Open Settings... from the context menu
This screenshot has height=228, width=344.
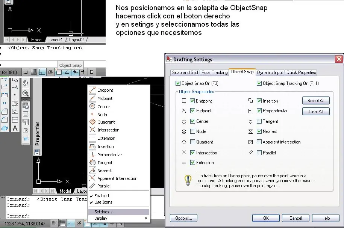119,212
